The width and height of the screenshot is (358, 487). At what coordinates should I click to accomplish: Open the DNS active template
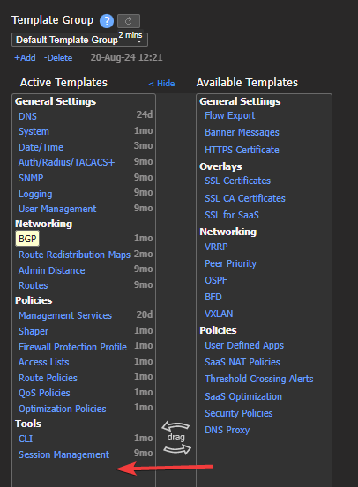point(27,116)
